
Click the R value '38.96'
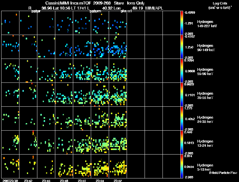[47, 8]
